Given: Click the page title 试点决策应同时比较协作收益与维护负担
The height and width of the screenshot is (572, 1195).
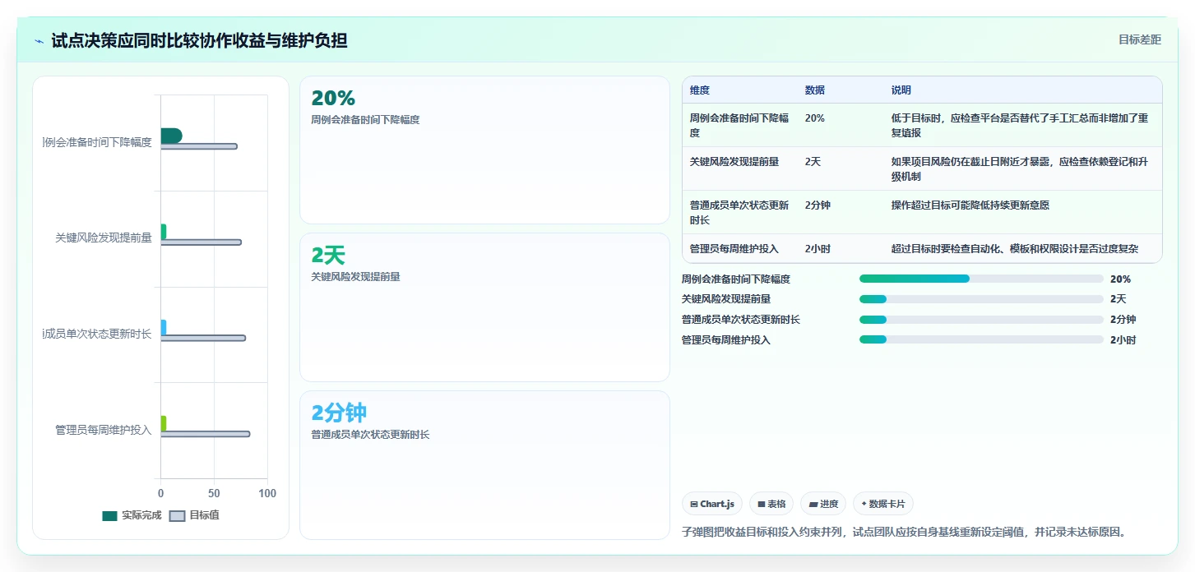Looking at the screenshot, I should (199, 40).
